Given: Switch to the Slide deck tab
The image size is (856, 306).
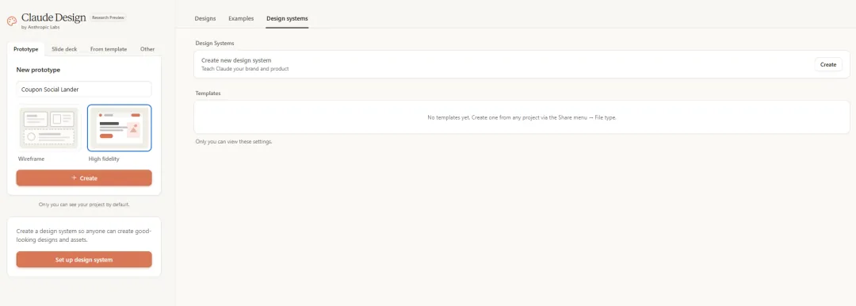Looking at the screenshot, I should pyautogui.click(x=64, y=49).
